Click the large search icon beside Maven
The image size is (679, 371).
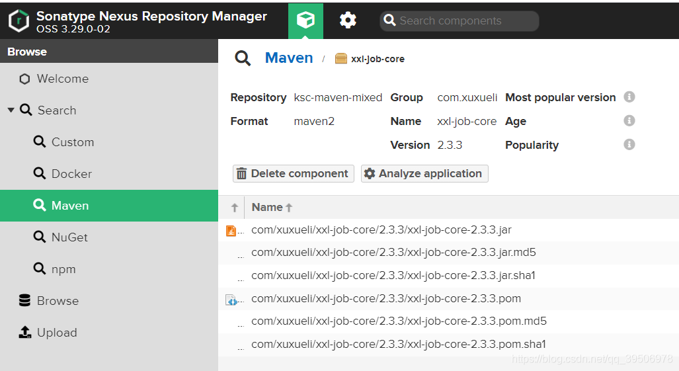point(243,58)
